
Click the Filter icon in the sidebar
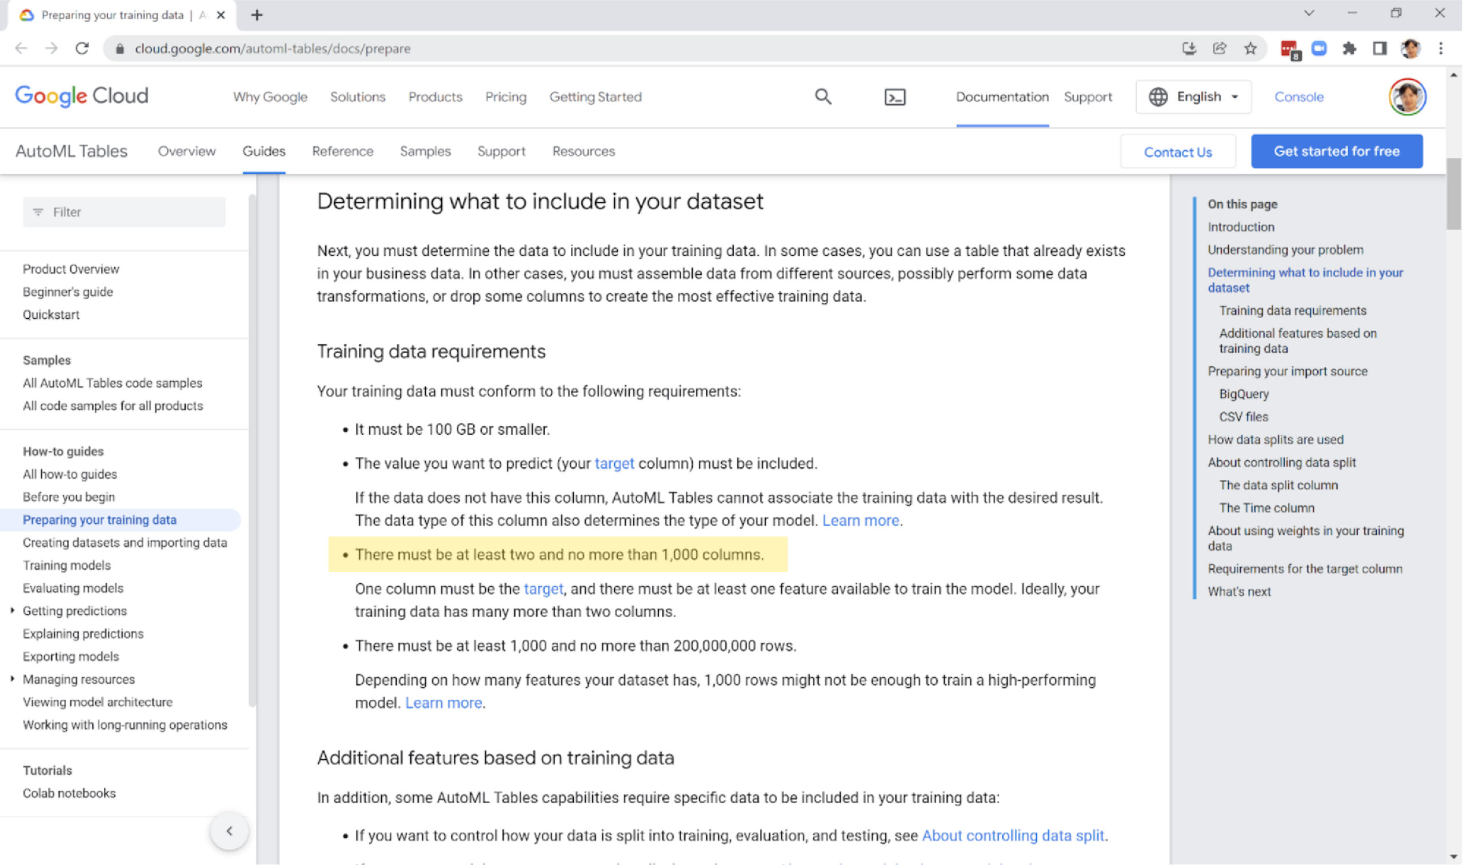click(37, 211)
